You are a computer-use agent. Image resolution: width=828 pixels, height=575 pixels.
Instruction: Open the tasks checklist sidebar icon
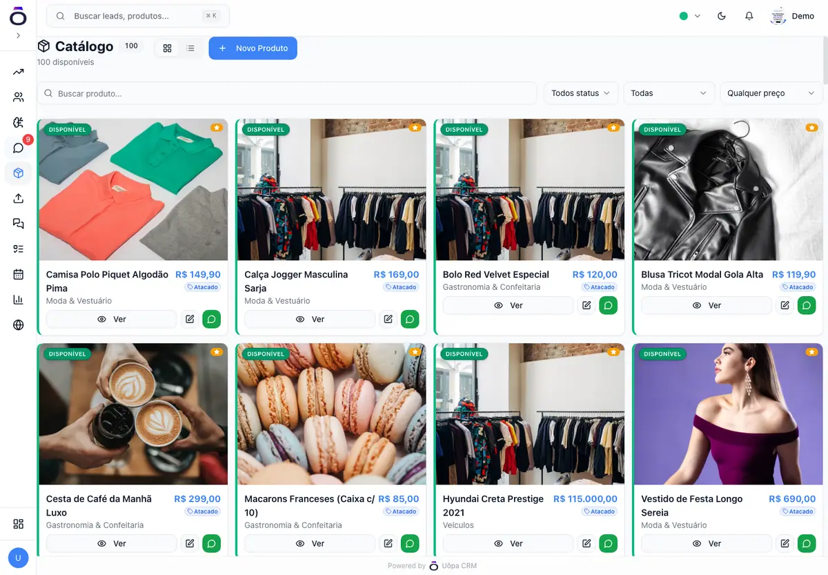pos(19,248)
